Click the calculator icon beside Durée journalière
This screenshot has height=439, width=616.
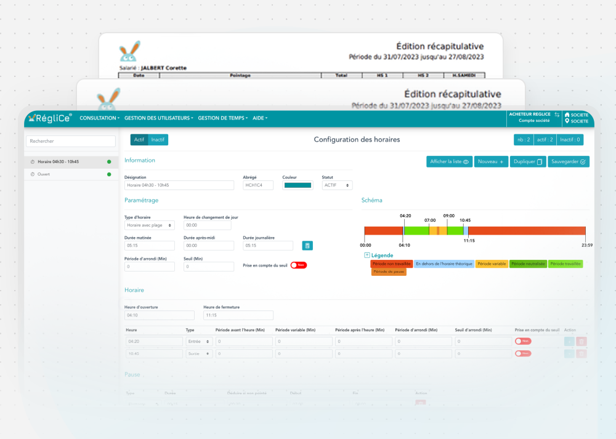pyautogui.click(x=307, y=246)
